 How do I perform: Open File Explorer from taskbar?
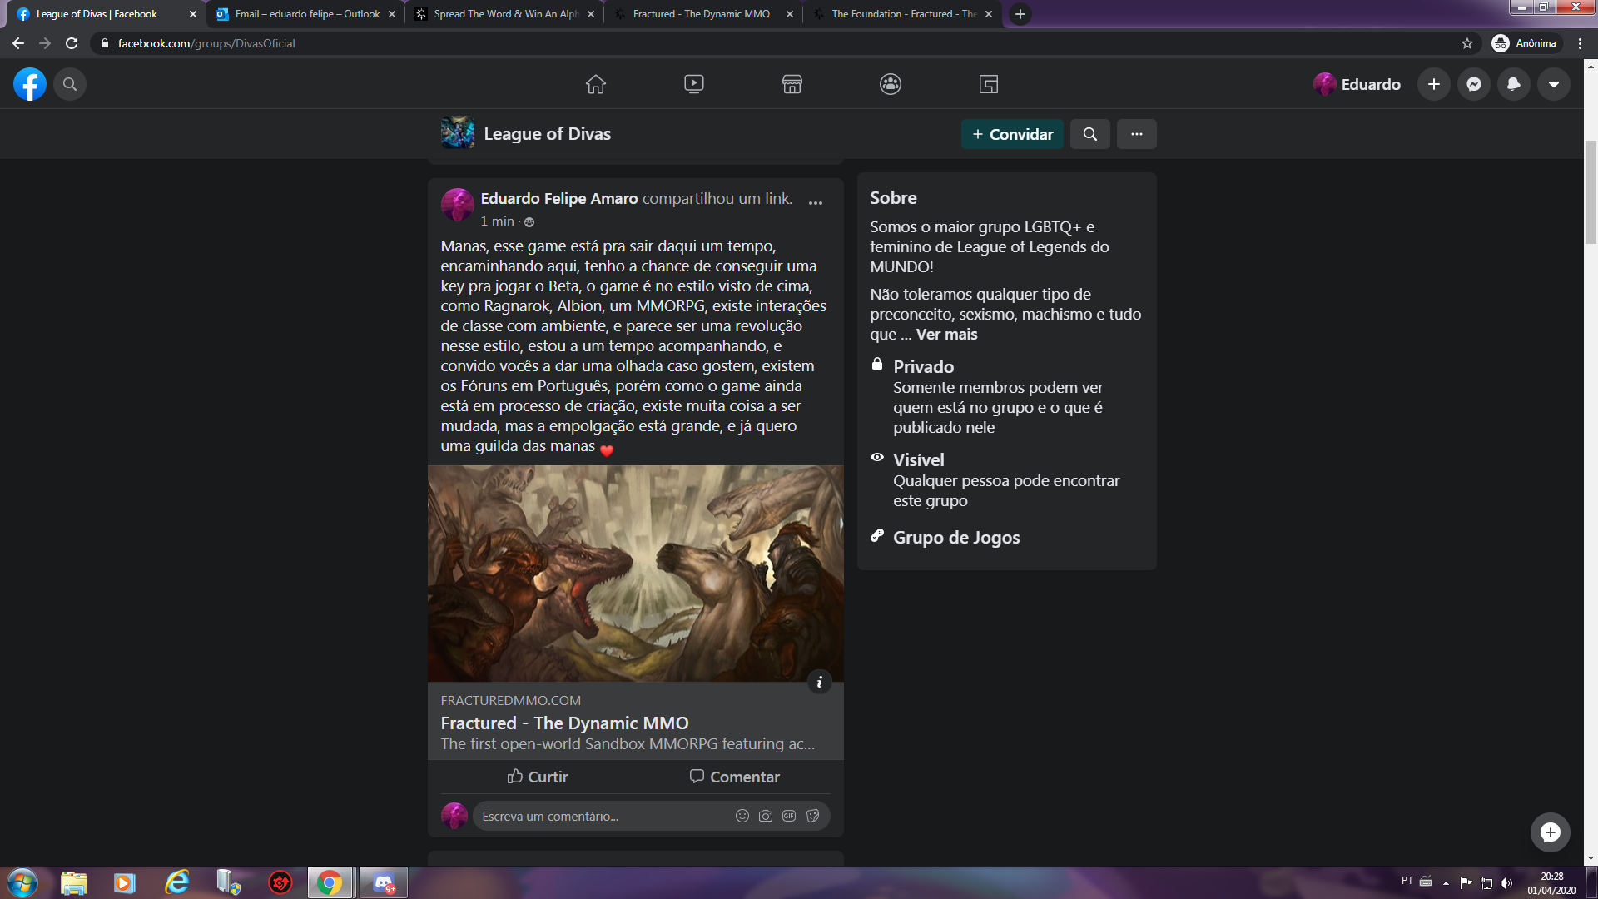74,882
